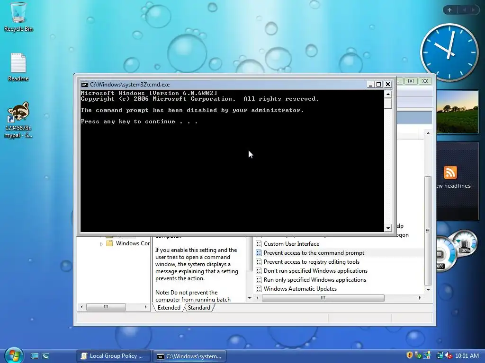Click the cmd scrollbar thumb
The width and height of the screenshot is (485, 363).
[388, 103]
